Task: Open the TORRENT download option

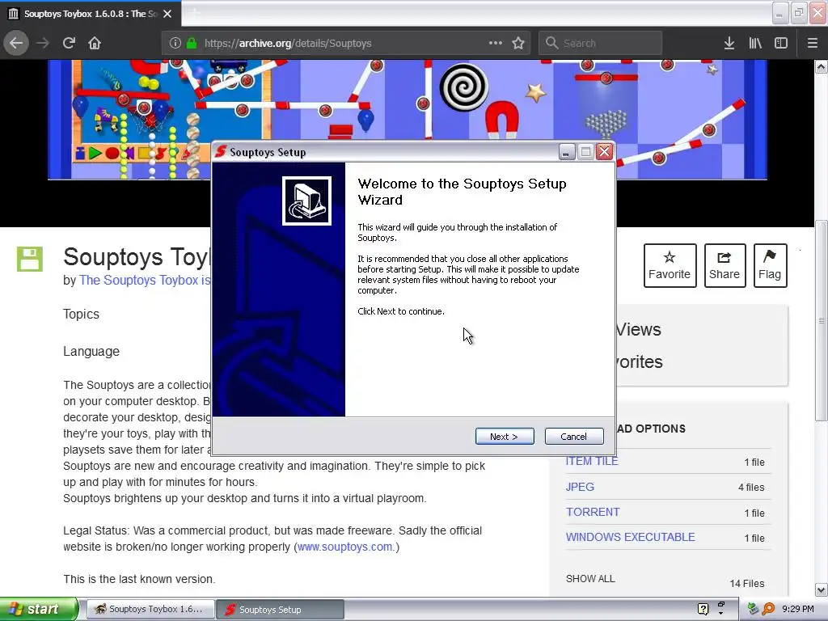Action: [593, 512]
